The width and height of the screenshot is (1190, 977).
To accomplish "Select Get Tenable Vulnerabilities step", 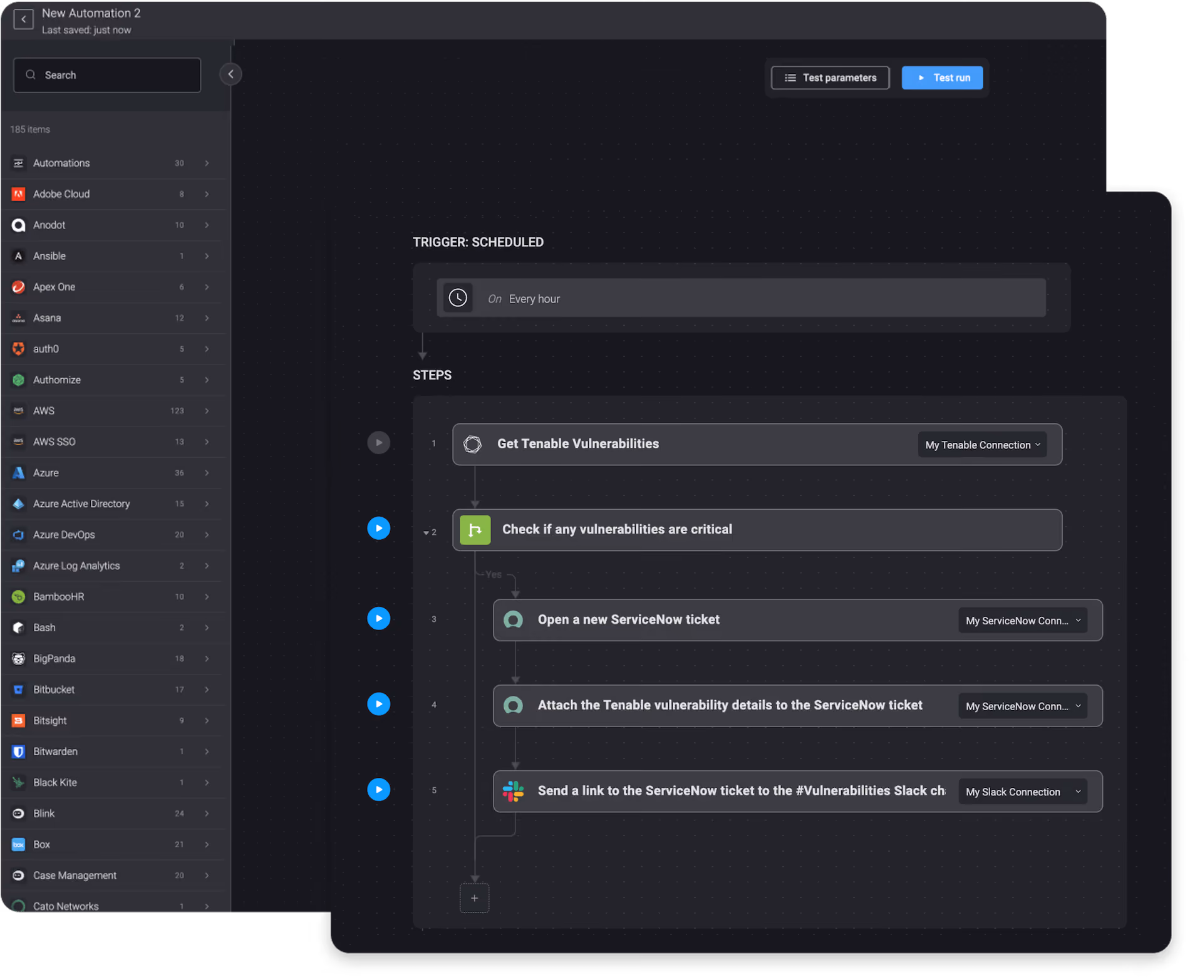I will [x=757, y=445].
